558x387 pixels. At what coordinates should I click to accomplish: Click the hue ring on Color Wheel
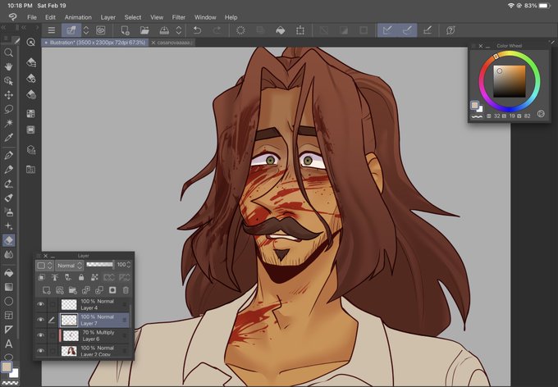pyautogui.click(x=510, y=81)
